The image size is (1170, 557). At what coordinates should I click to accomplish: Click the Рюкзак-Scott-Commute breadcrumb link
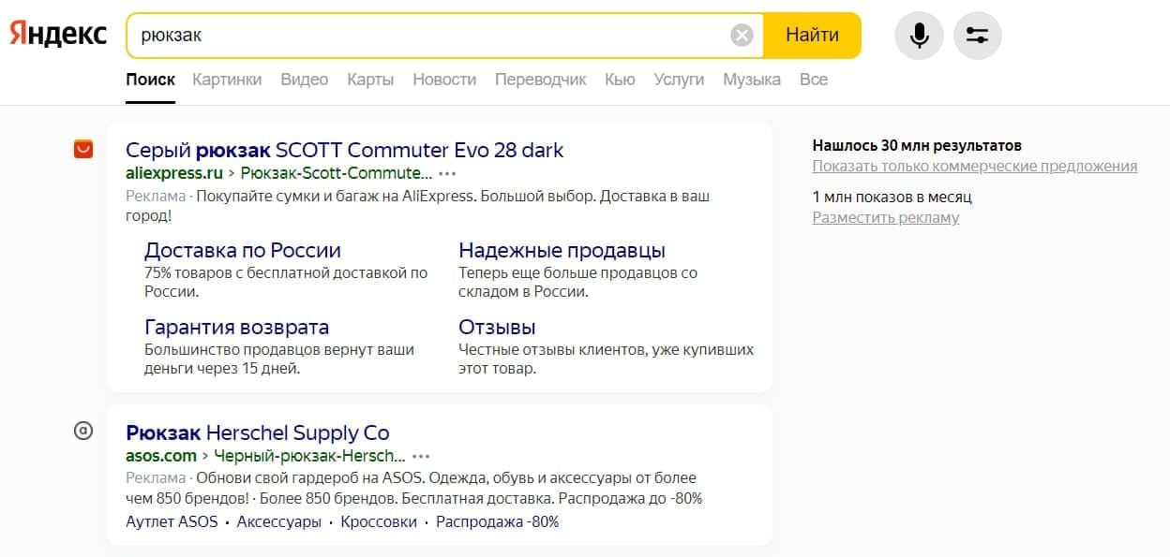[x=337, y=173]
